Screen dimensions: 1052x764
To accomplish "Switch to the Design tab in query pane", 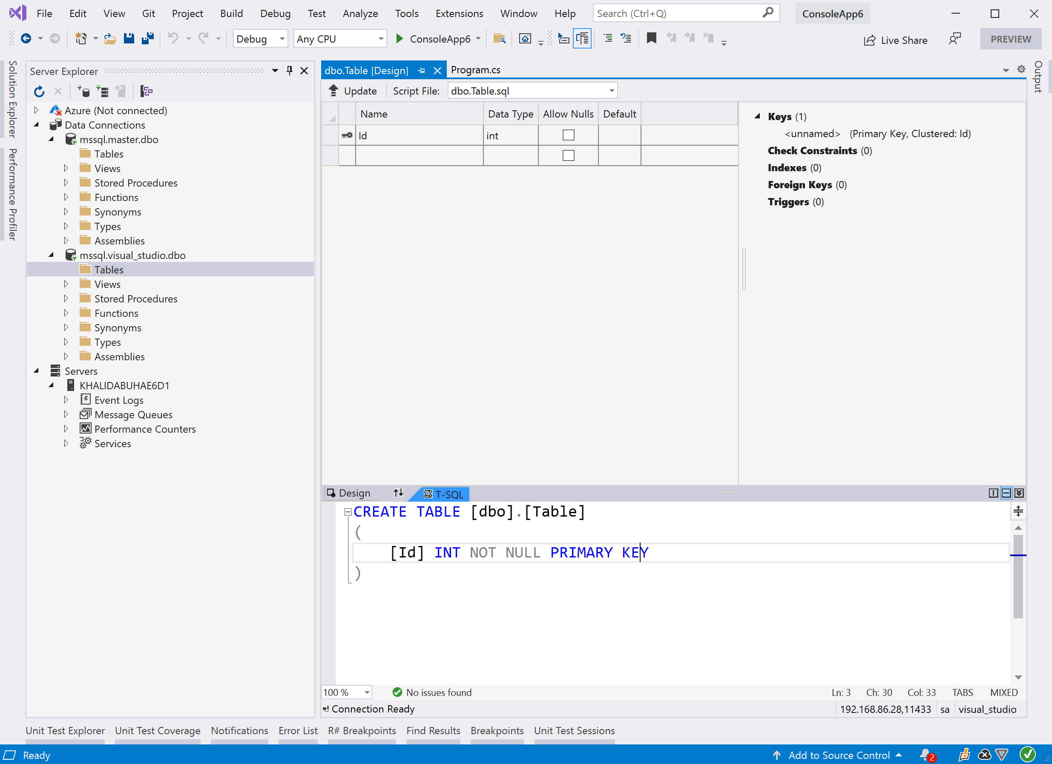I will pos(354,494).
